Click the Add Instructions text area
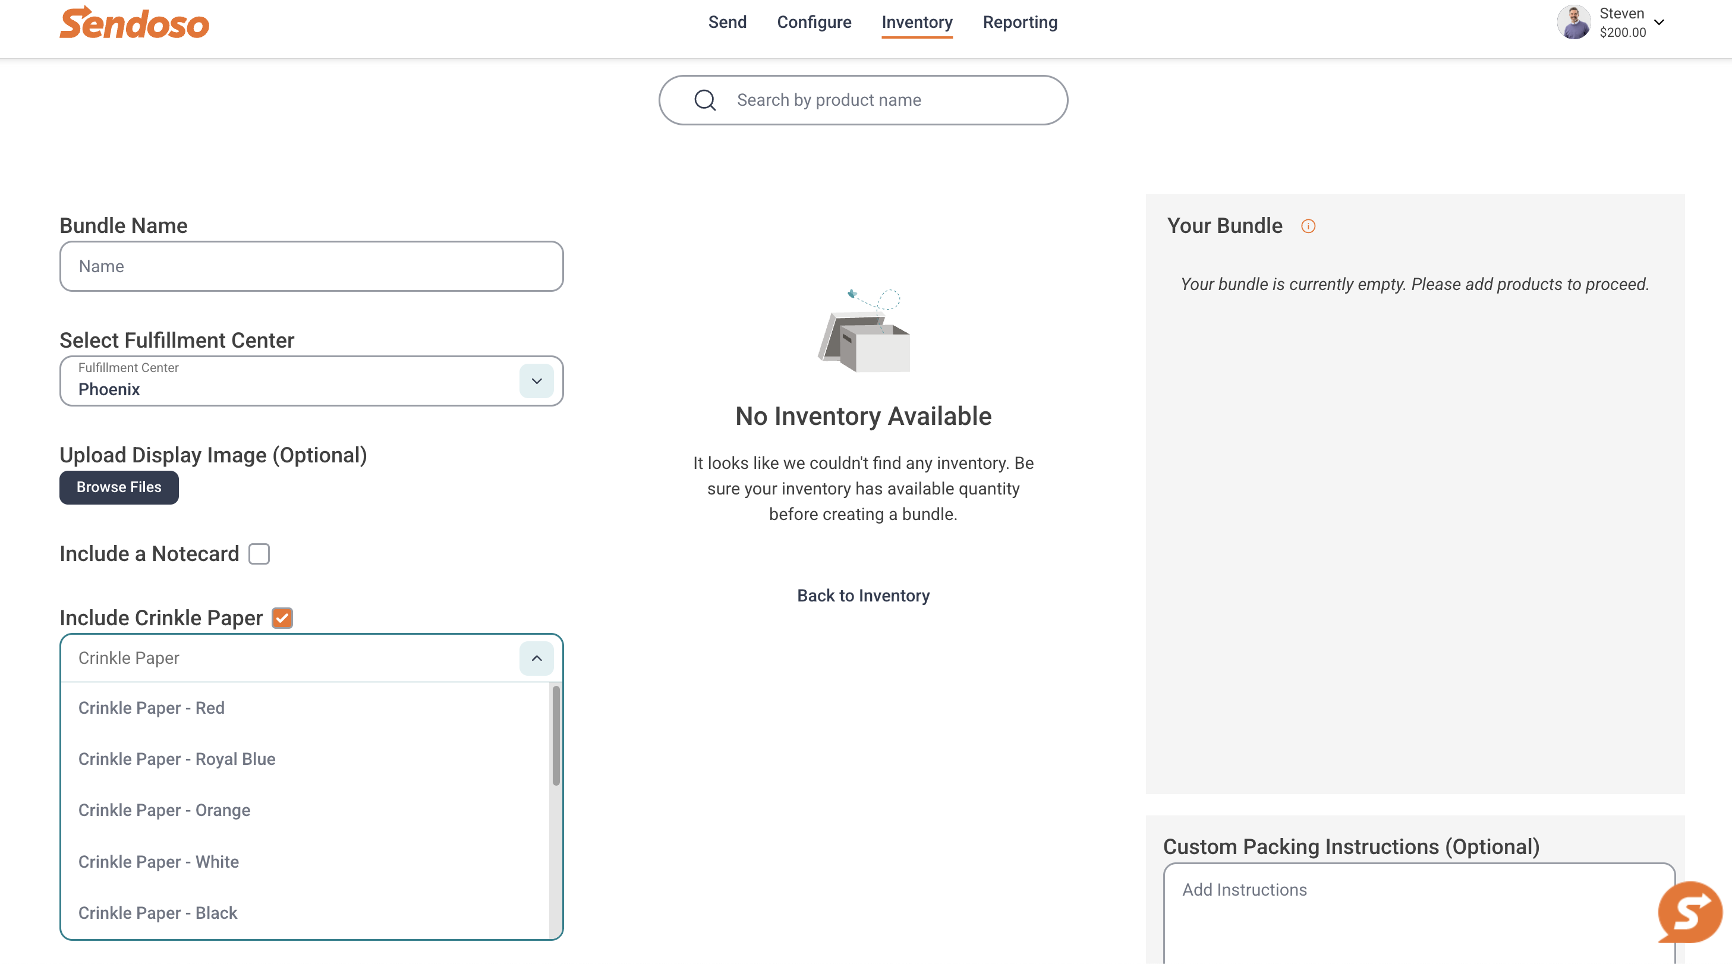1732x964 pixels. tap(1419, 913)
